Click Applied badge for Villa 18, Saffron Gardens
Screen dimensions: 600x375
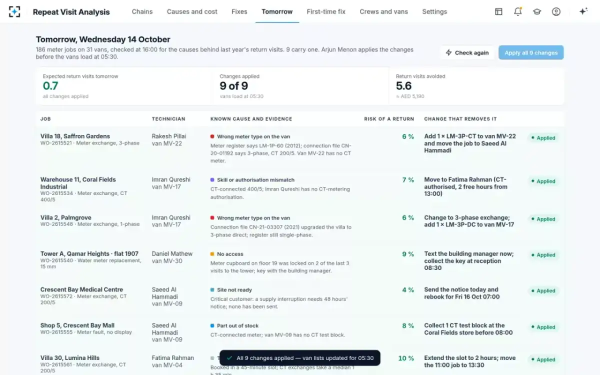[543, 138]
